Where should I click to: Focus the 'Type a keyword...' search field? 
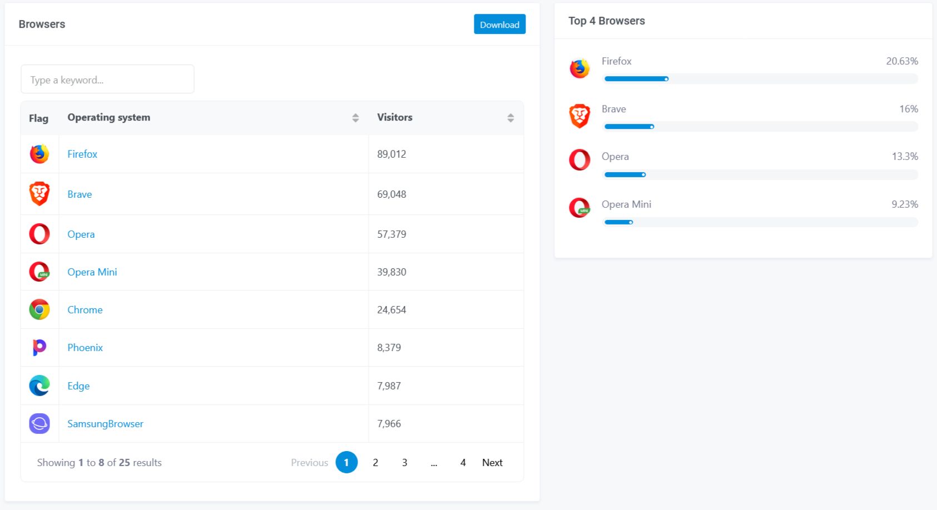coord(107,79)
